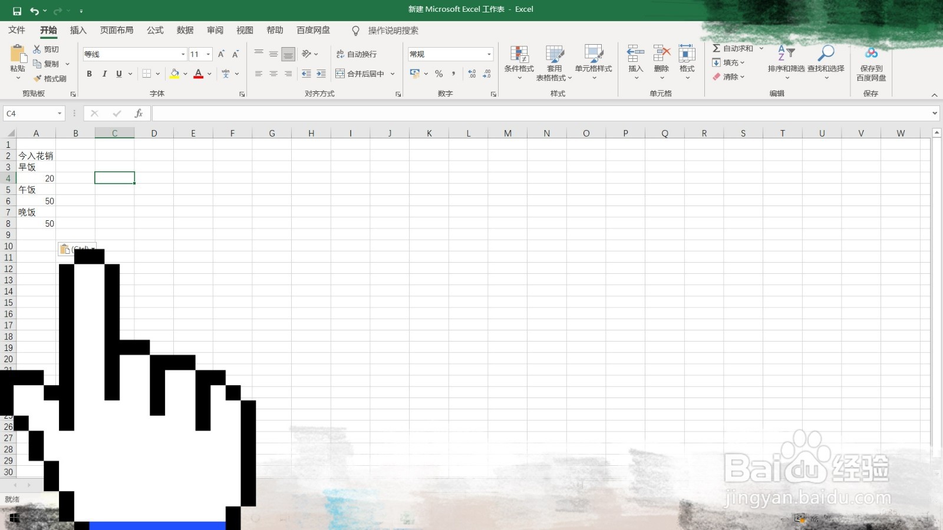Decrease decimal places icon

point(487,74)
